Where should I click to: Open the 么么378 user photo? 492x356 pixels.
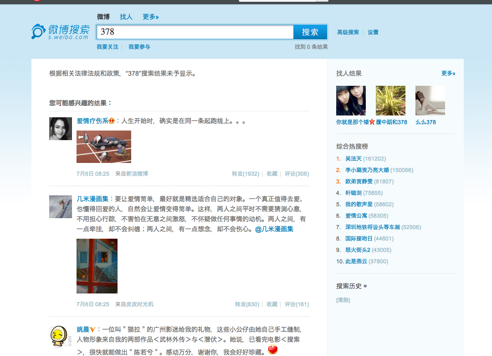pos(430,100)
